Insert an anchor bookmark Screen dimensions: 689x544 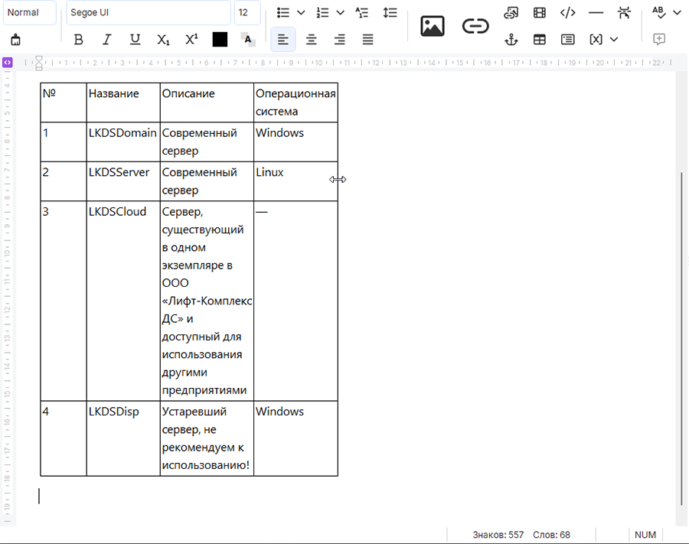(511, 40)
